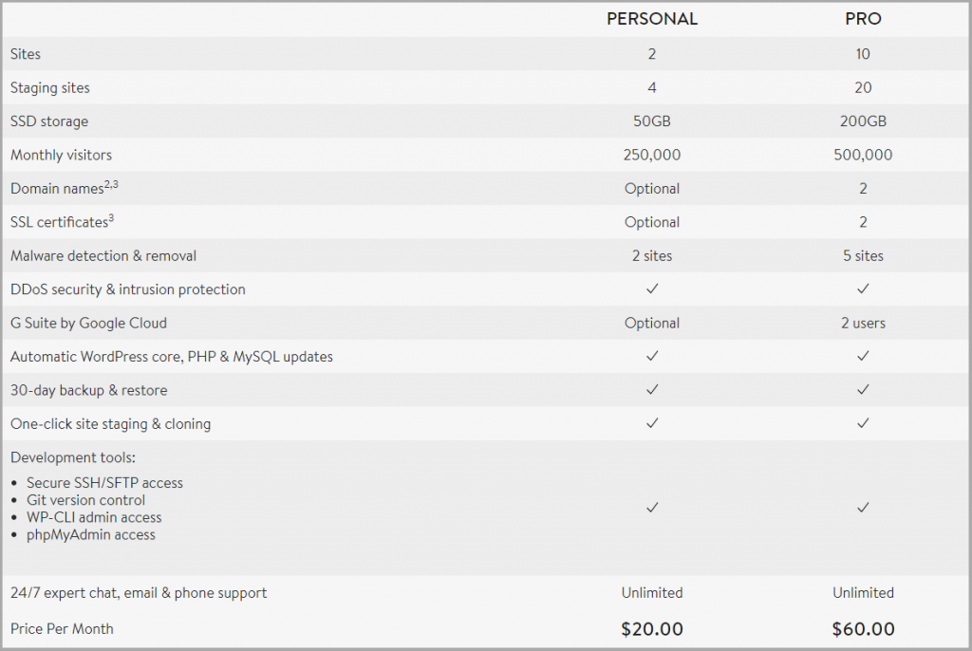
Task: Click Personal checkmark for automatic WordPress updates
Action: pyautogui.click(x=652, y=356)
